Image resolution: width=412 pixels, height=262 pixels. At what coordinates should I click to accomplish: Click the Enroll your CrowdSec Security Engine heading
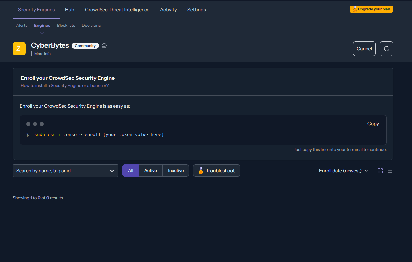[x=68, y=78]
